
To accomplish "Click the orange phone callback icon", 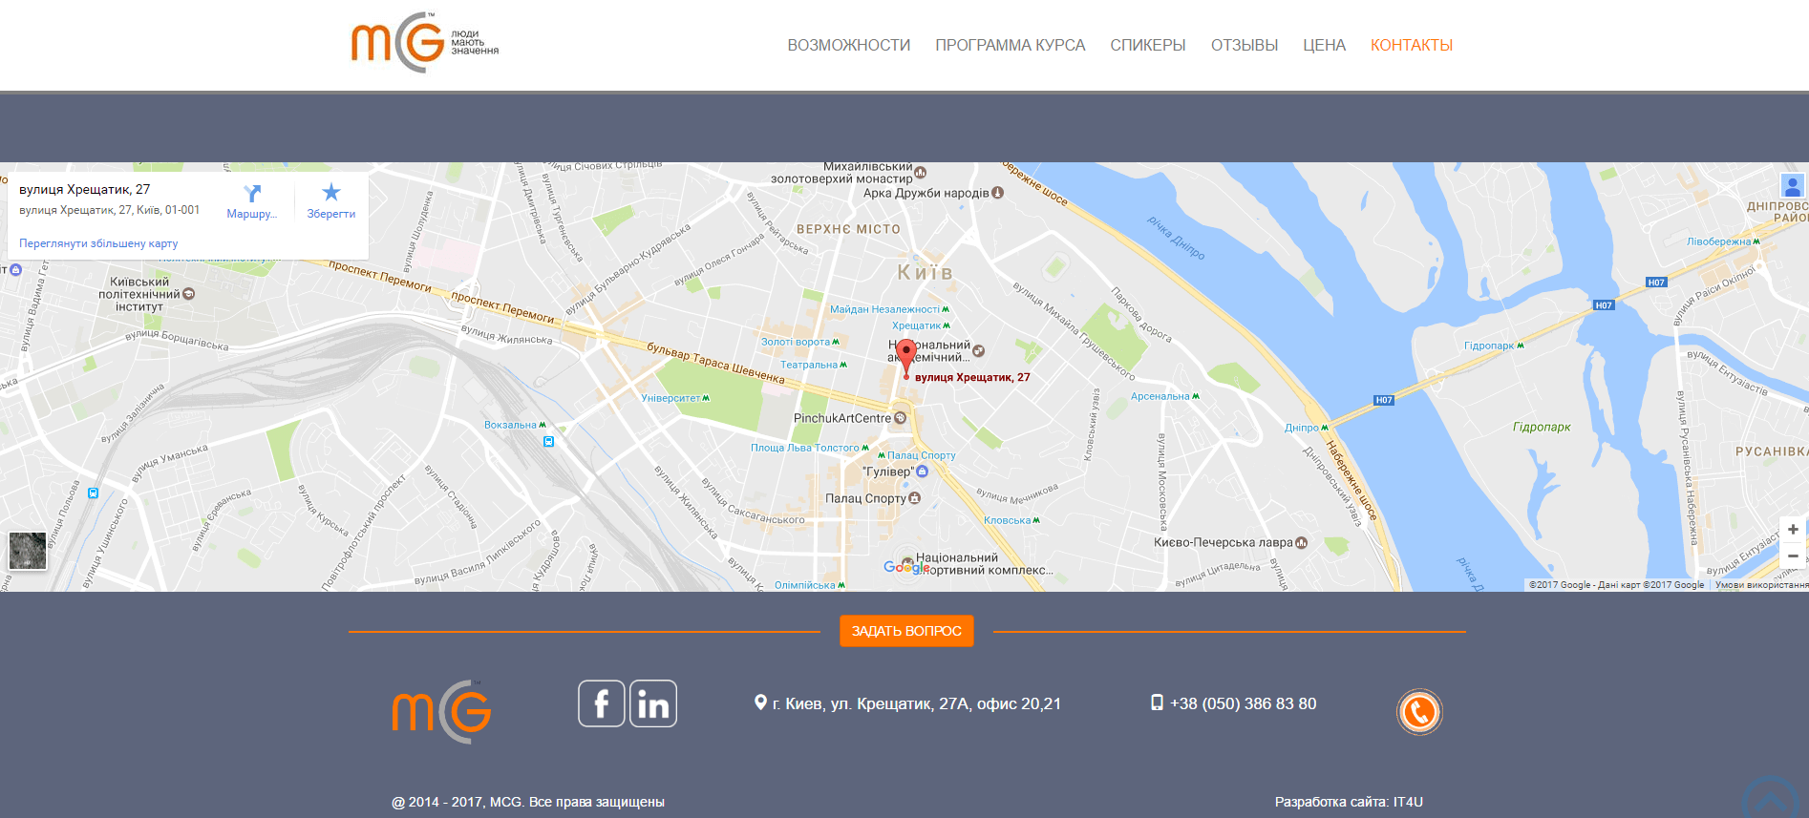I will click(x=1419, y=712).
